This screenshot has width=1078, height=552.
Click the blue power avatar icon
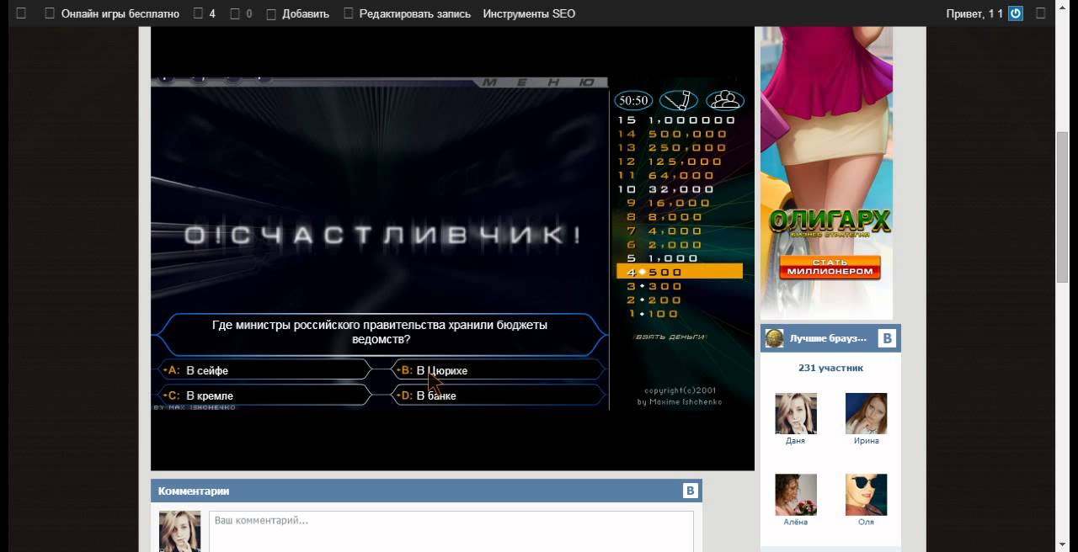point(1016,13)
